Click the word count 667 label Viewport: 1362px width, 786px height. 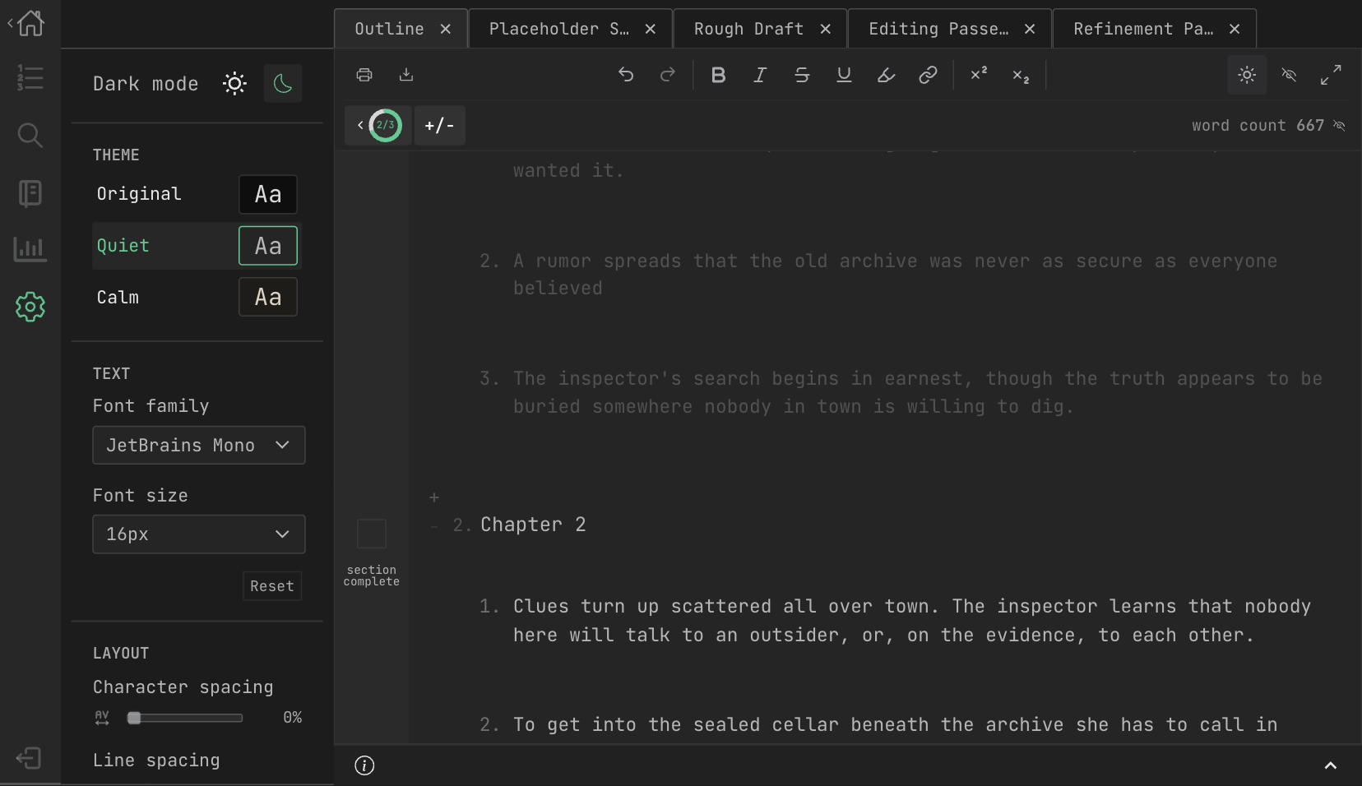pyautogui.click(x=1258, y=126)
